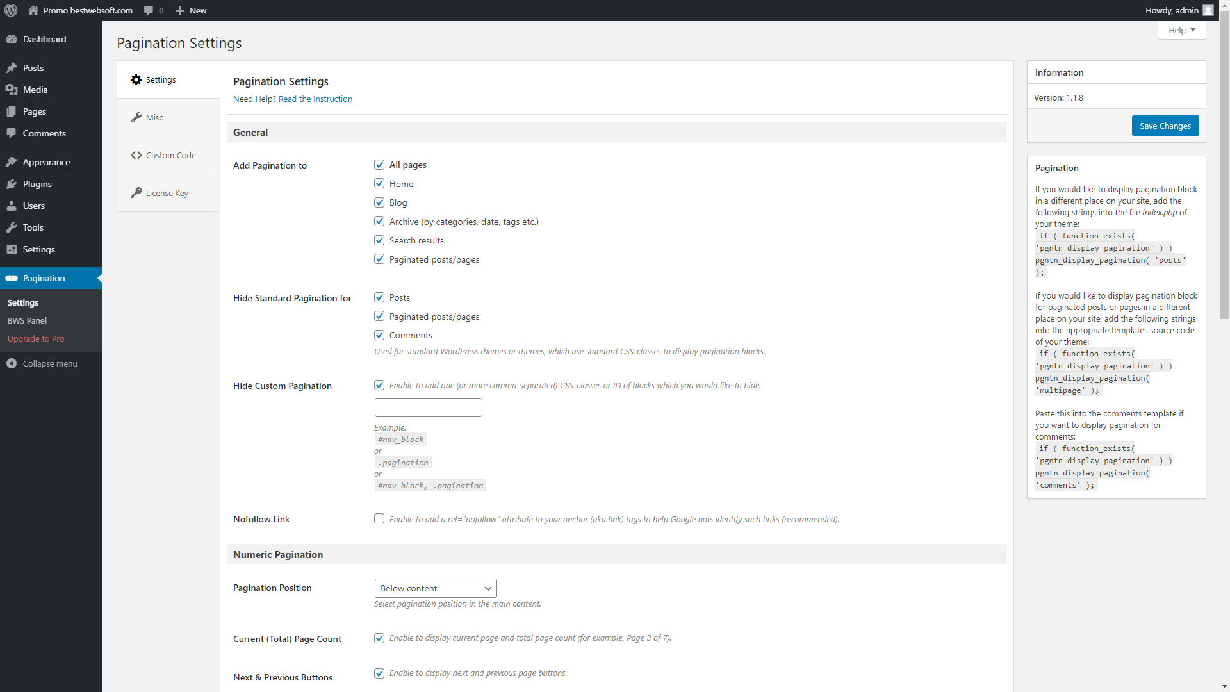
Task: Open BWS Panel from sidebar
Action: coord(28,320)
